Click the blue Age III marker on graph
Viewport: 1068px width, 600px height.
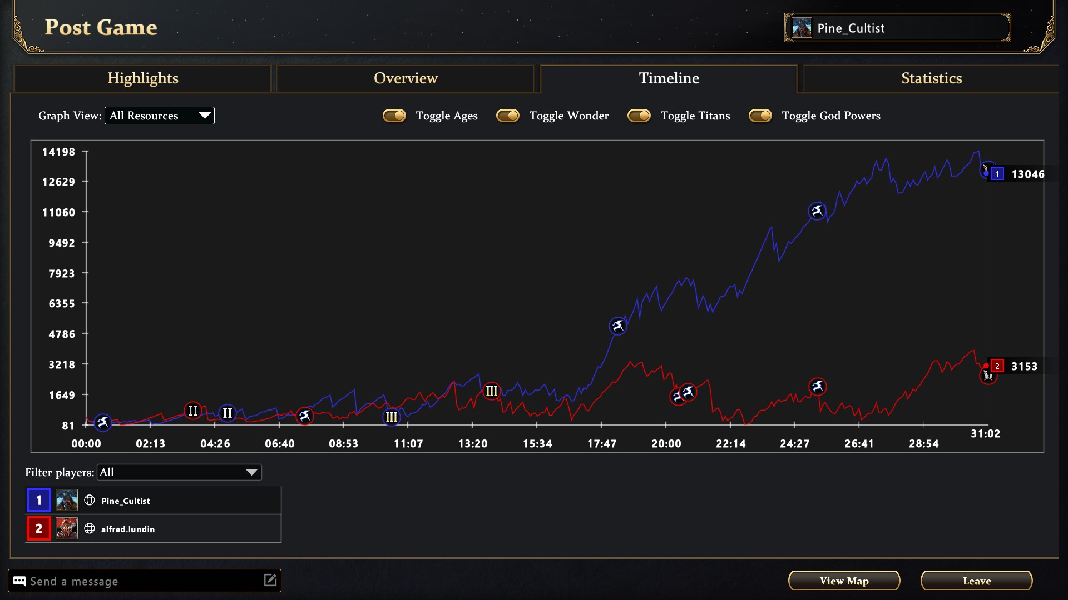pos(392,417)
